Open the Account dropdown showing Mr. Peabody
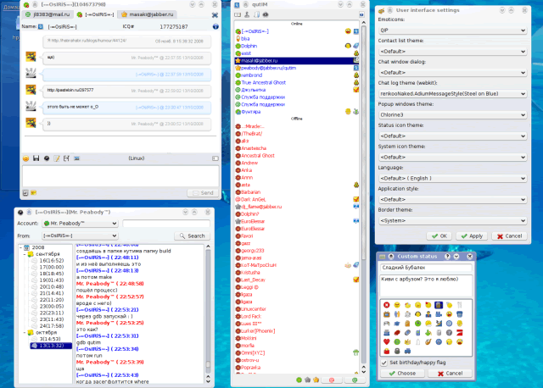This screenshot has height=388, width=543. point(80,224)
